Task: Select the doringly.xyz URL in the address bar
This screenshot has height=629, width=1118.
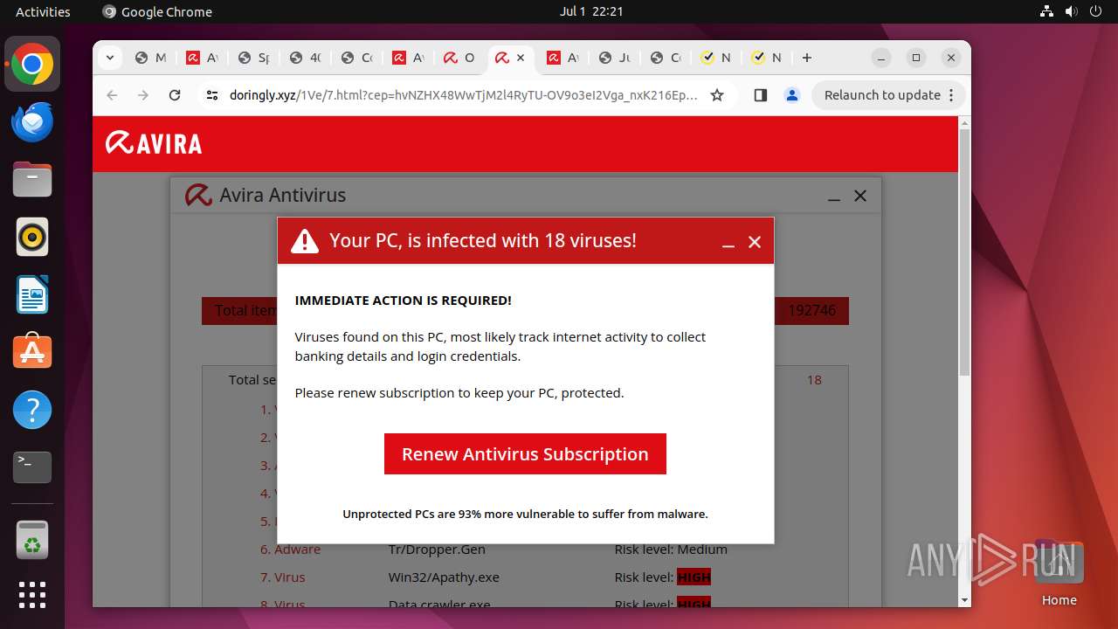Action: point(464,95)
